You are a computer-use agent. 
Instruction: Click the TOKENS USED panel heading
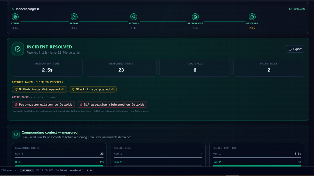click(x=123, y=148)
